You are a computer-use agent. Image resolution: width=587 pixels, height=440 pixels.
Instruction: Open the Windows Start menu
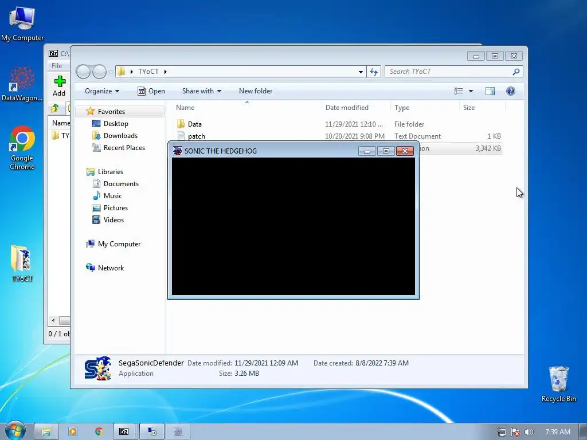(x=15, y=431)
